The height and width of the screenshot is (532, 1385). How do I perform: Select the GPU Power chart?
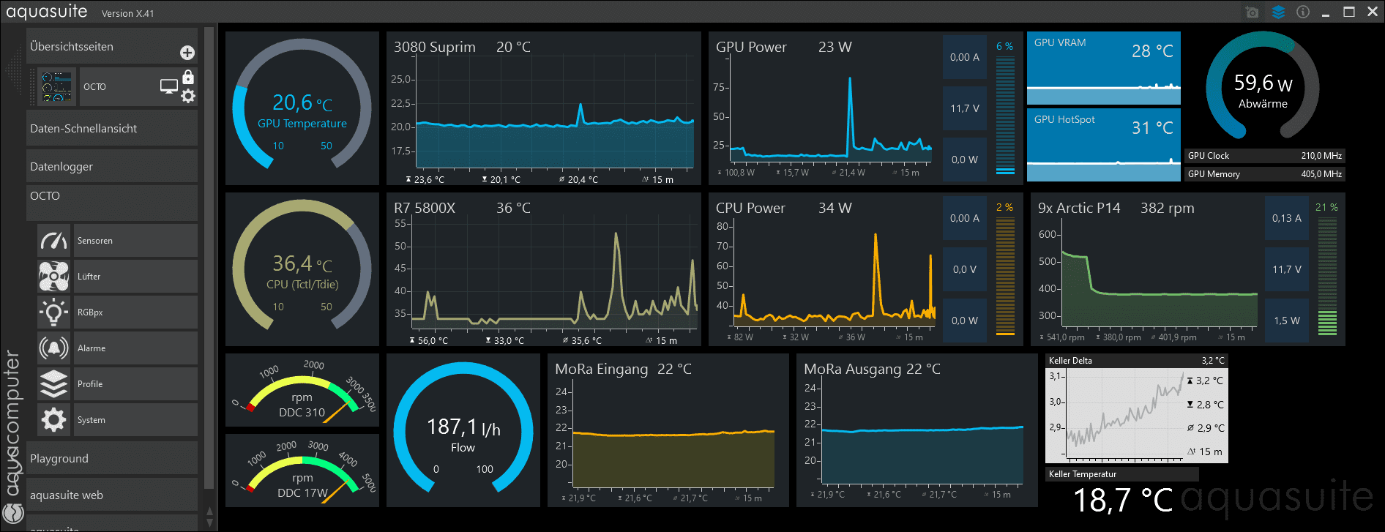point(824,108)
